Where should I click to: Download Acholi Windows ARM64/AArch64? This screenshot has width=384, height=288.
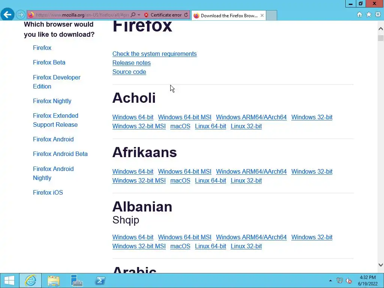point(251,117)
